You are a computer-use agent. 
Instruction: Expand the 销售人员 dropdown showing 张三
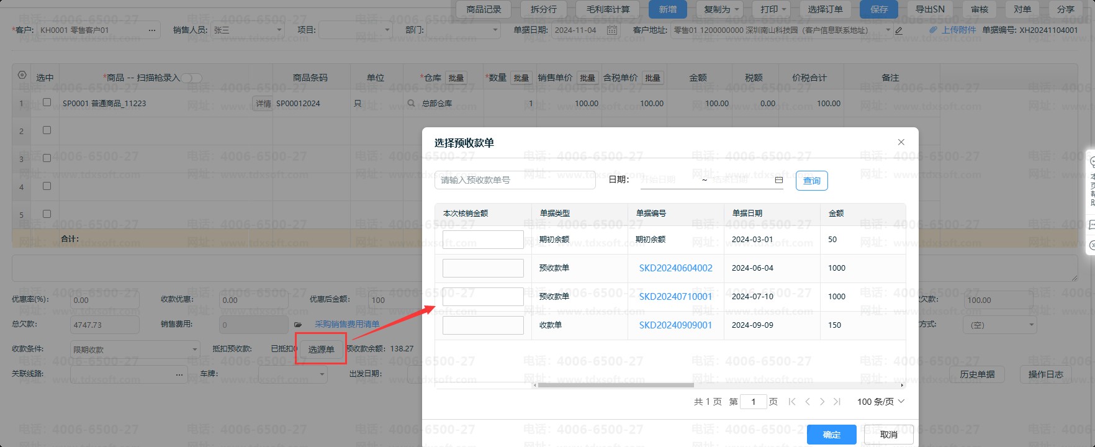[279, 30]
